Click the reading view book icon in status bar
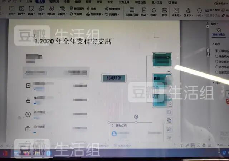This screenshot has width=229, height=161. 181,145
